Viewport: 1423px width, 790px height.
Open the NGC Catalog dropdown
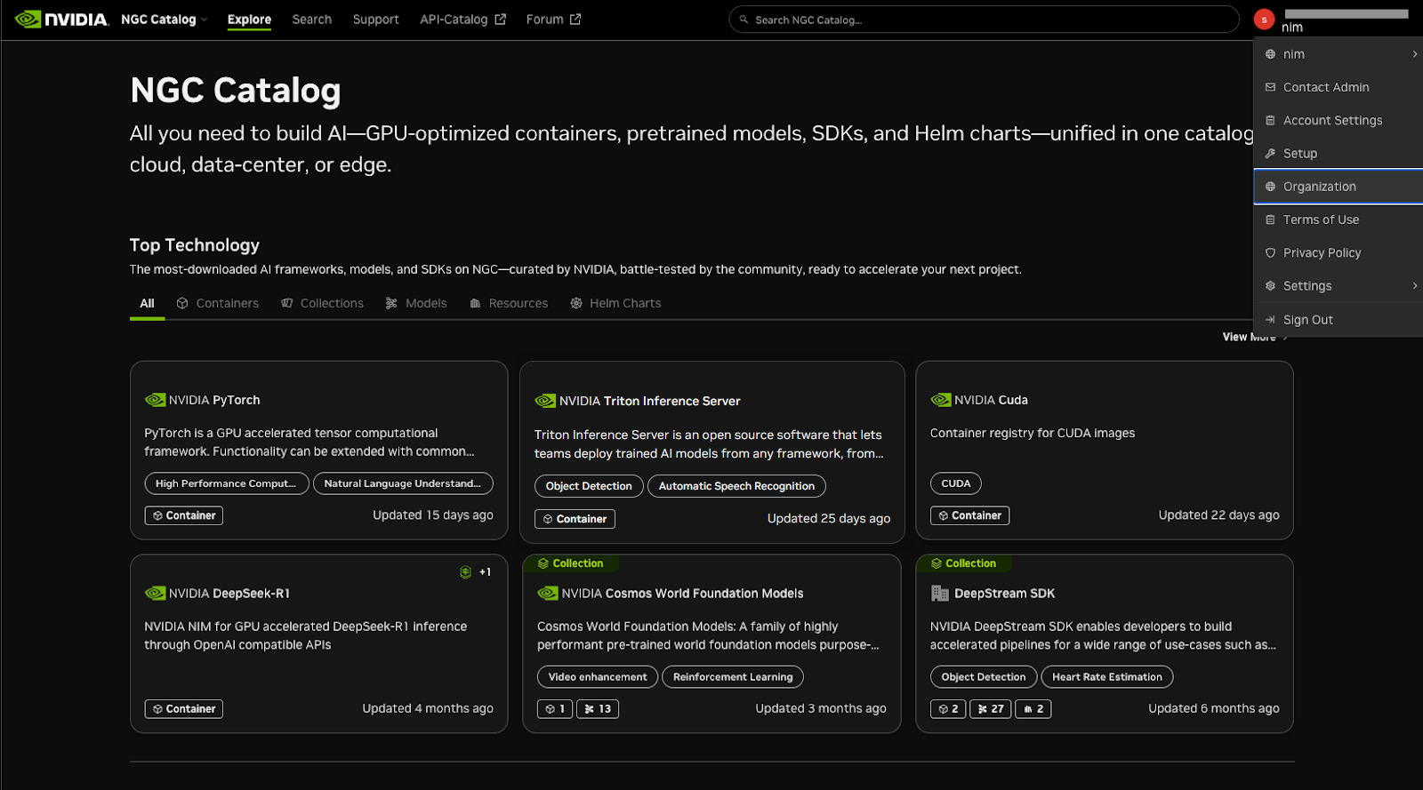click(x=165, y=20)
